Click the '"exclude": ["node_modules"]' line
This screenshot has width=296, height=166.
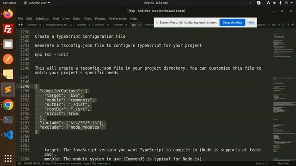tap(72, 127)
